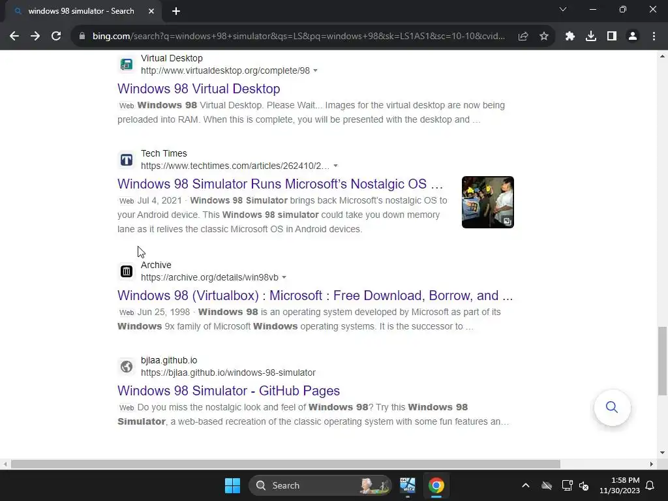The height and width of the screenshot is (501, 668).
Task: Reload the Bing search page
Action: pos(56,37)
